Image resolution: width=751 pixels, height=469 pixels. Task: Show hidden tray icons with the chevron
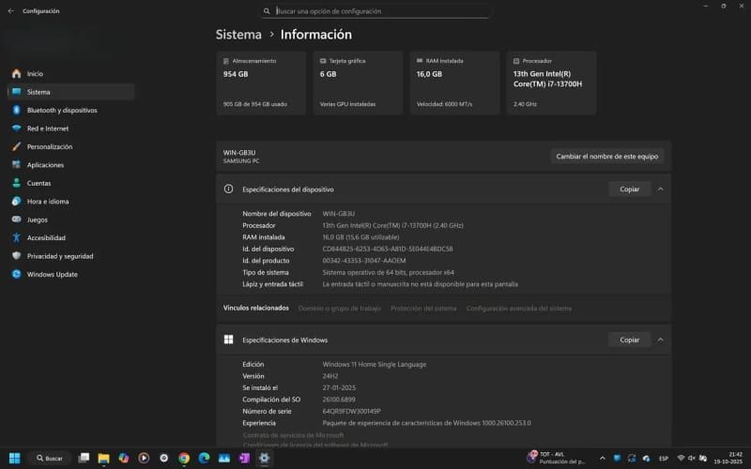tap(603, 459)
